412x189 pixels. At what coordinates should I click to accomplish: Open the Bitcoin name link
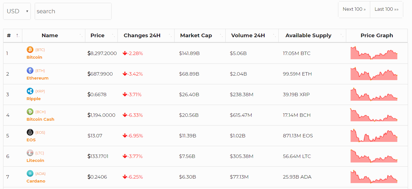(34, 57)
